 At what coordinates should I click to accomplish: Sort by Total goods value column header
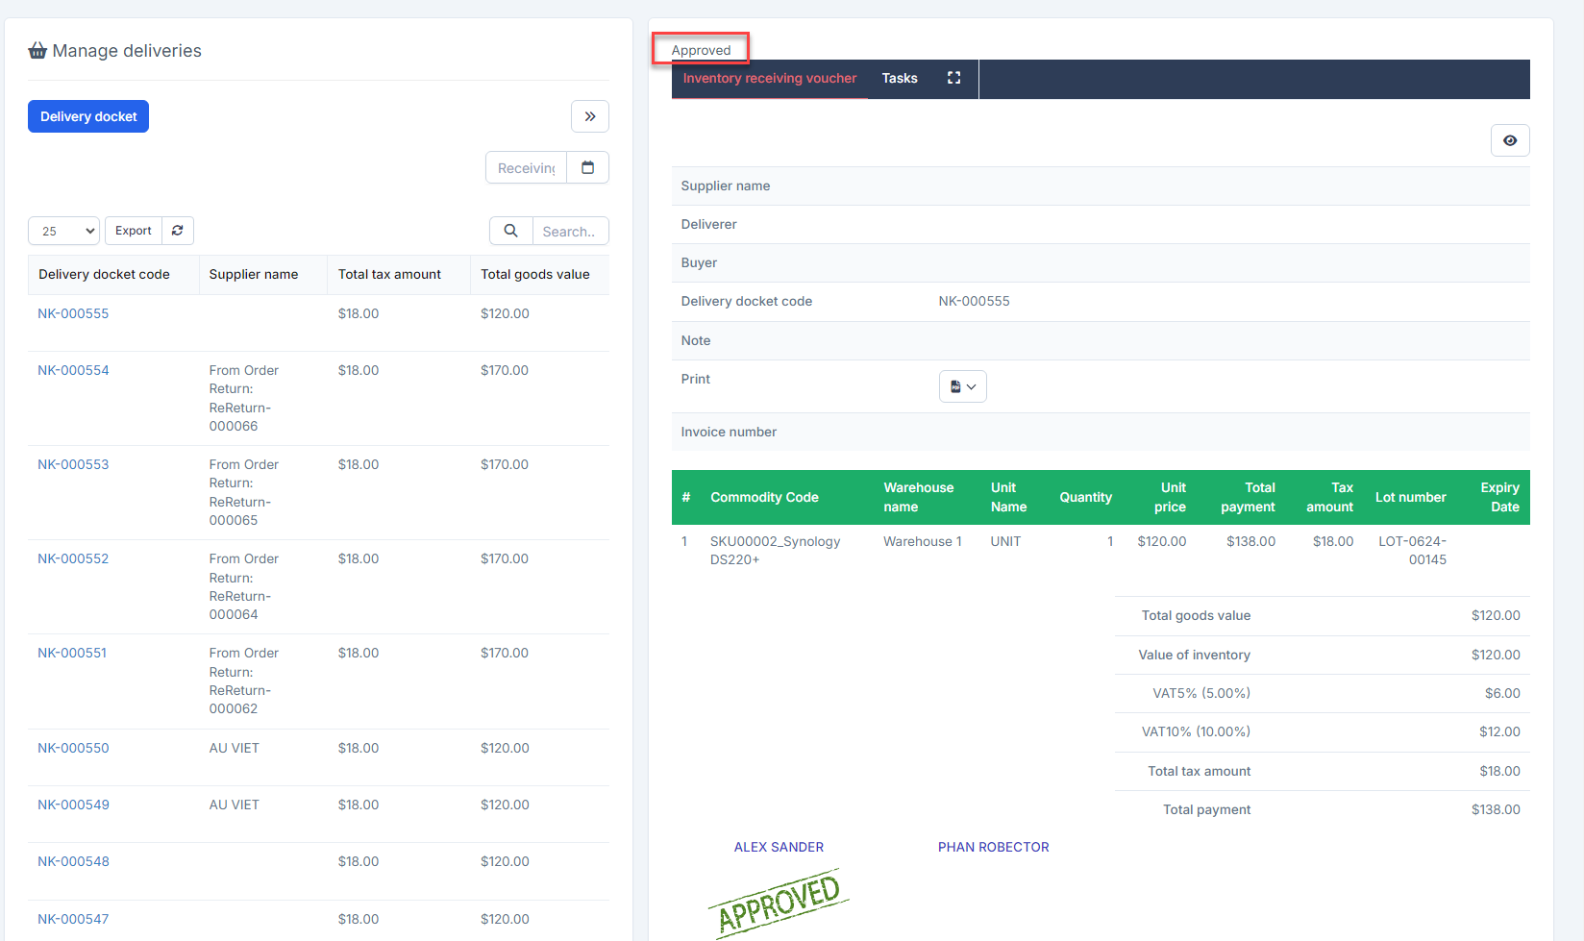[x=535, y=274]
